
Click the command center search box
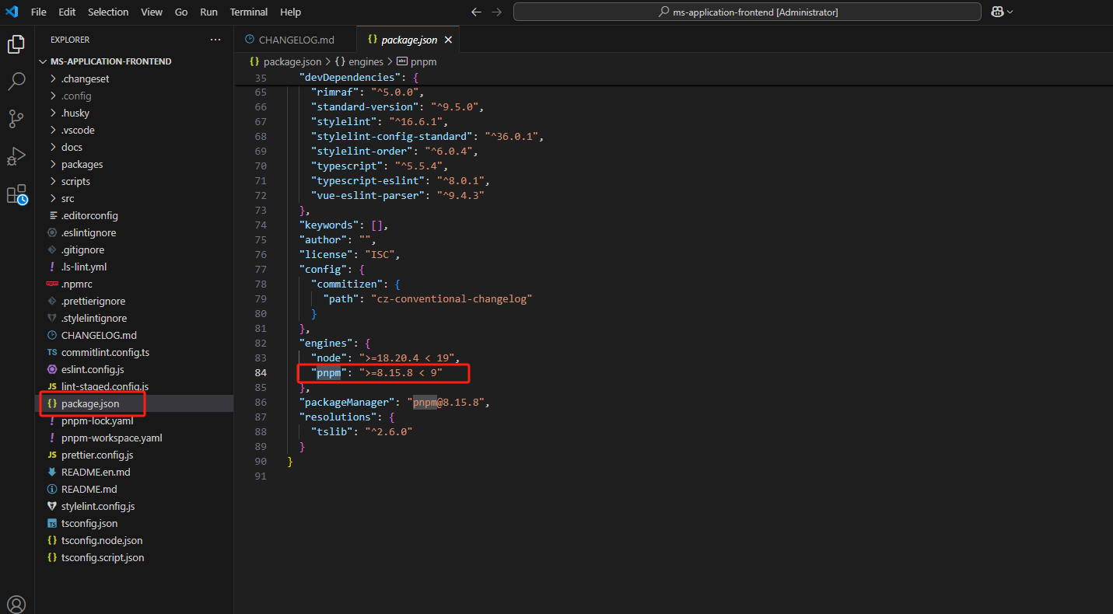[x=747, y=12]
